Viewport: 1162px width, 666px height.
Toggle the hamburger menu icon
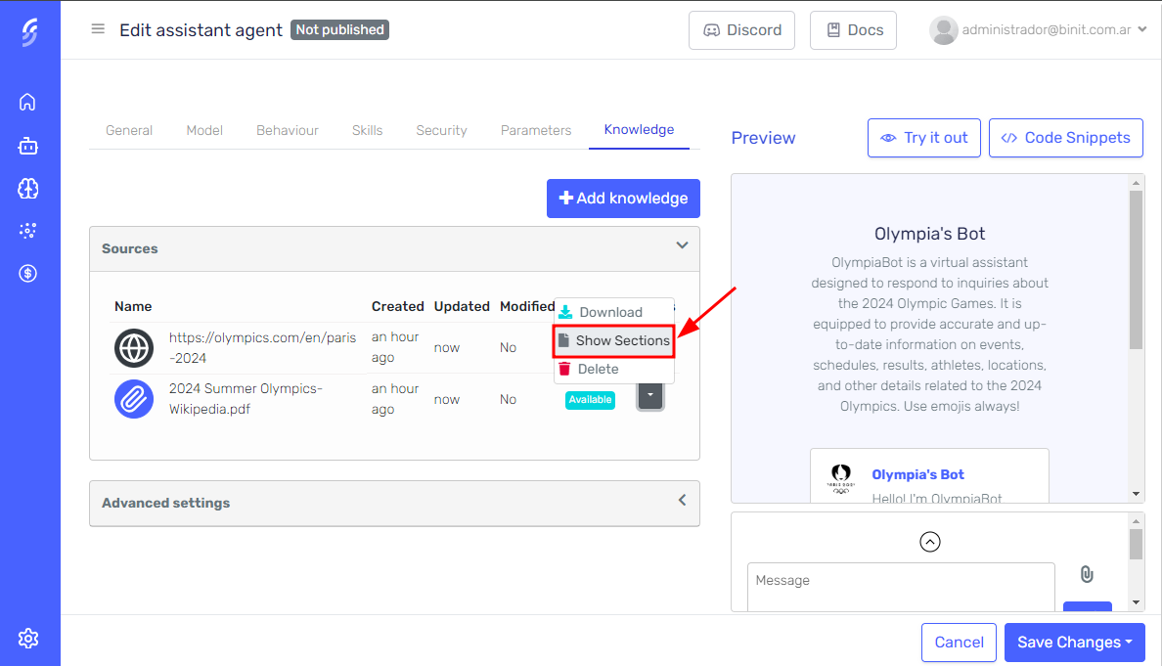point(98,29)
